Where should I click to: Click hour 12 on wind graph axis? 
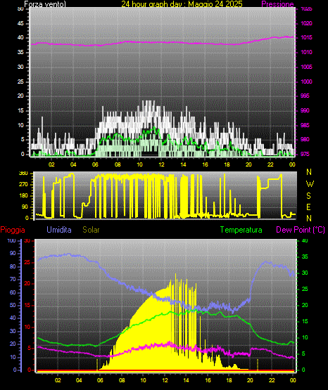click(x=161, y=164)
